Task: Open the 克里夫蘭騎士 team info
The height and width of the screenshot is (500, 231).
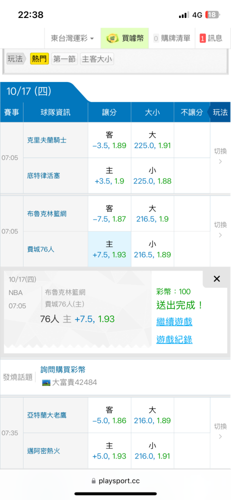Action: click(47, 140)
